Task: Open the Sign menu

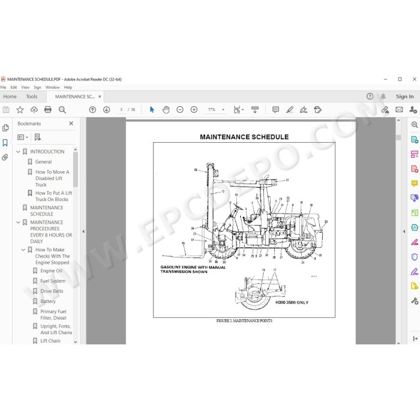Action: click(x=37, y=88)
